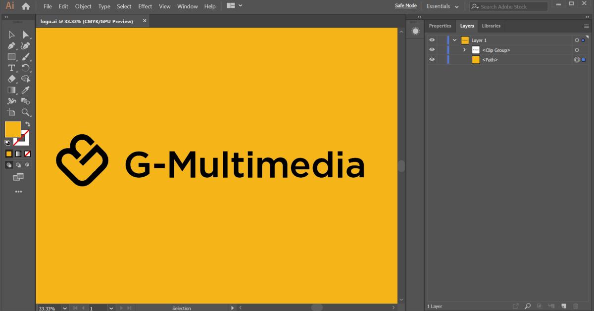
Task: Hide the Clip Group layer
Action: coord(432,49)
